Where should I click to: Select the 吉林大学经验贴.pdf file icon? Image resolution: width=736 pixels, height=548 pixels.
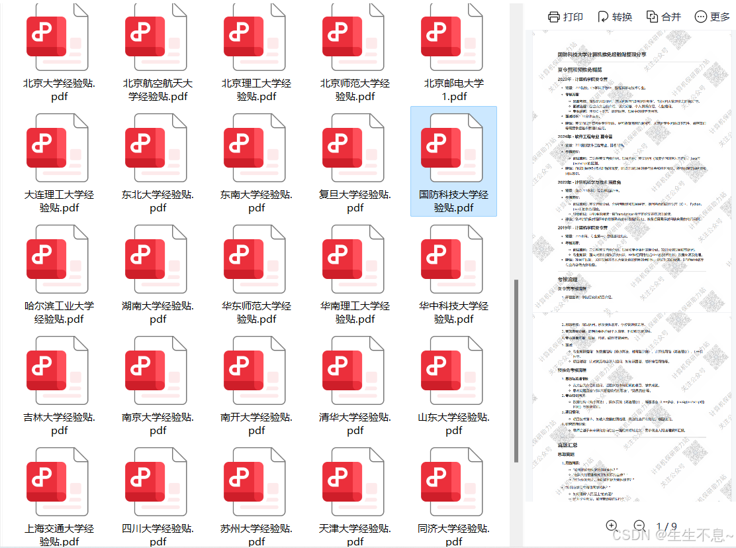pos(58,370)
